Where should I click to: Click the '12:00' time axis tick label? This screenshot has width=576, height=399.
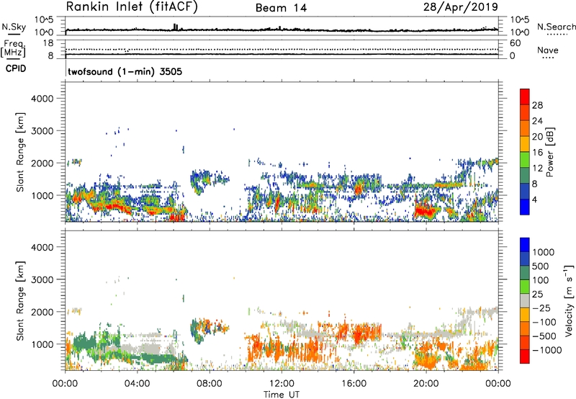tap(282, 384)
